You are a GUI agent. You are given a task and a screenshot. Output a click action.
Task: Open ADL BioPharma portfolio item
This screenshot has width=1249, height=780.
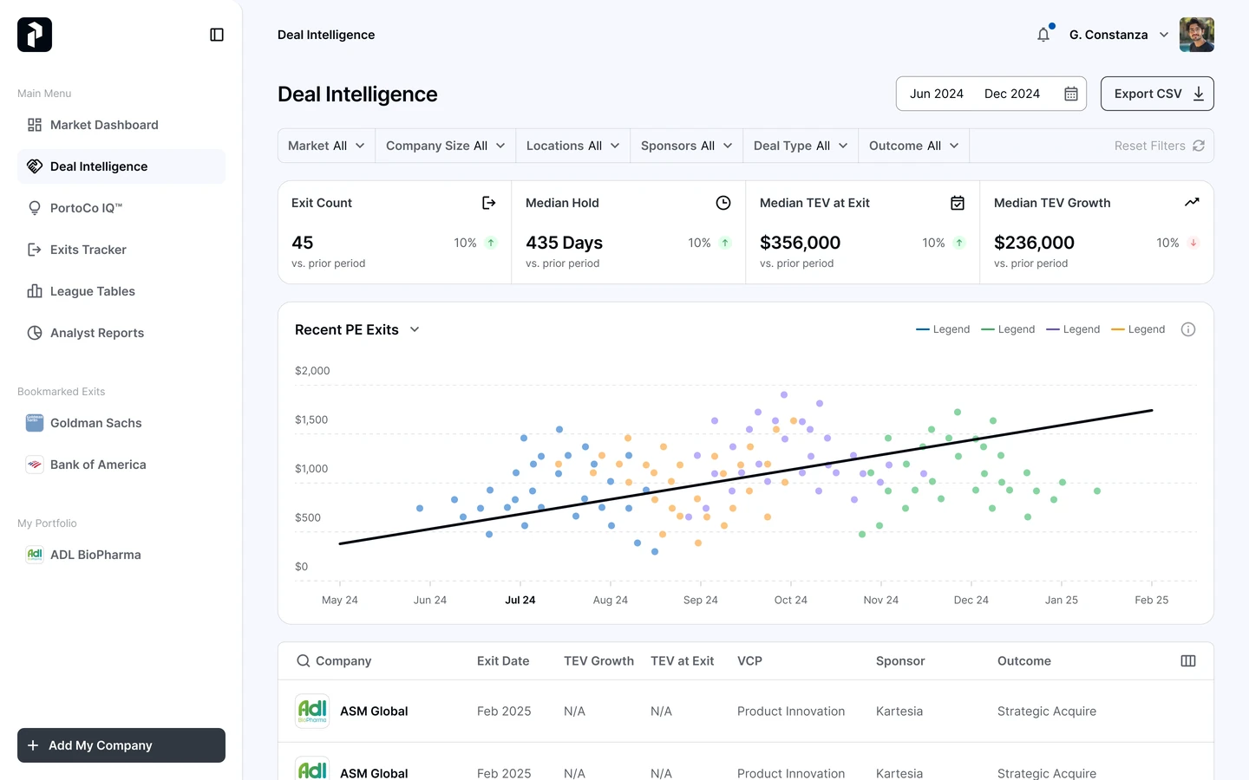pos(121,555)
